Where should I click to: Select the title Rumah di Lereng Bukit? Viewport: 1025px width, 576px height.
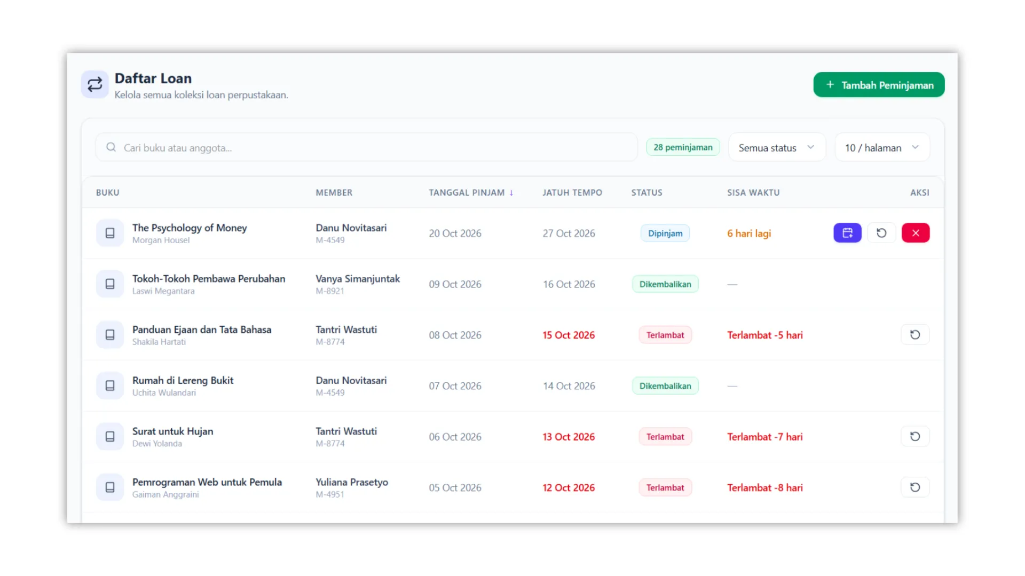[183, 380]
